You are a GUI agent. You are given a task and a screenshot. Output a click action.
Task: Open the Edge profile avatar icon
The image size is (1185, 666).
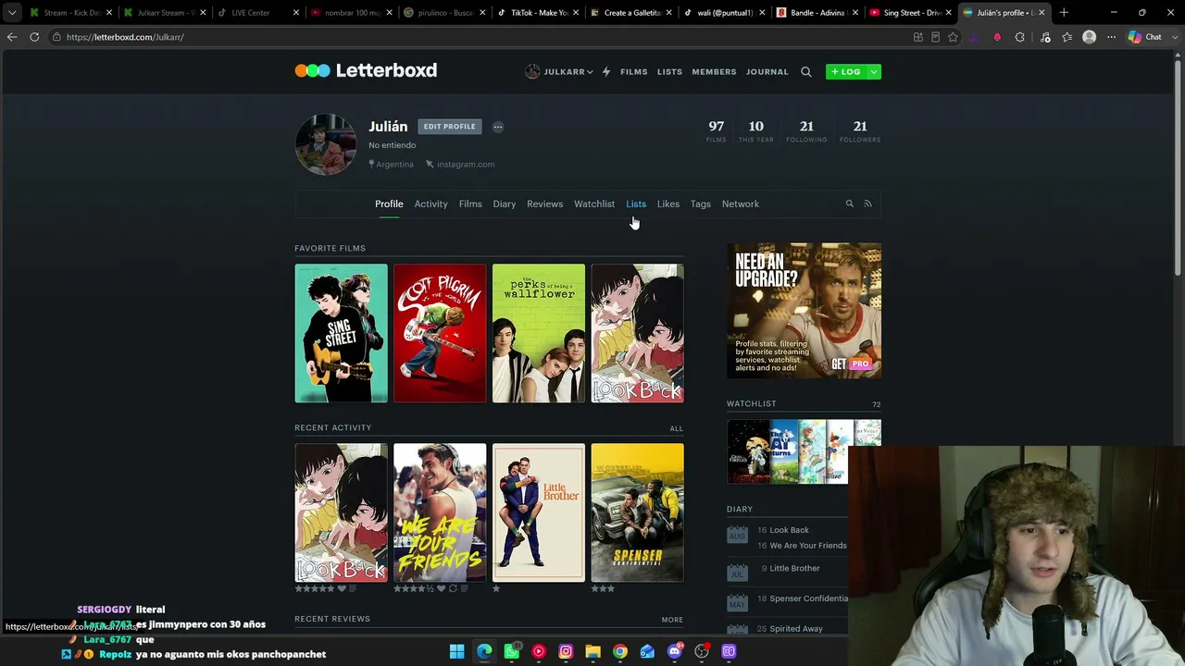pos(1090,37)
